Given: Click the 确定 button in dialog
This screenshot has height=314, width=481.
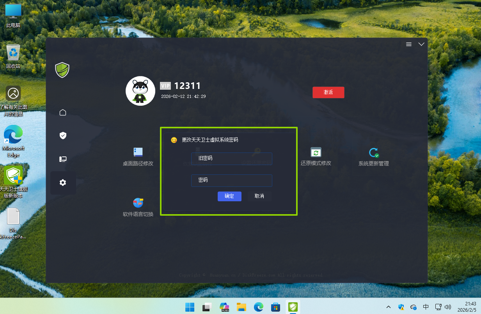Looking at the screenshot, I should [x=229, y=196].
